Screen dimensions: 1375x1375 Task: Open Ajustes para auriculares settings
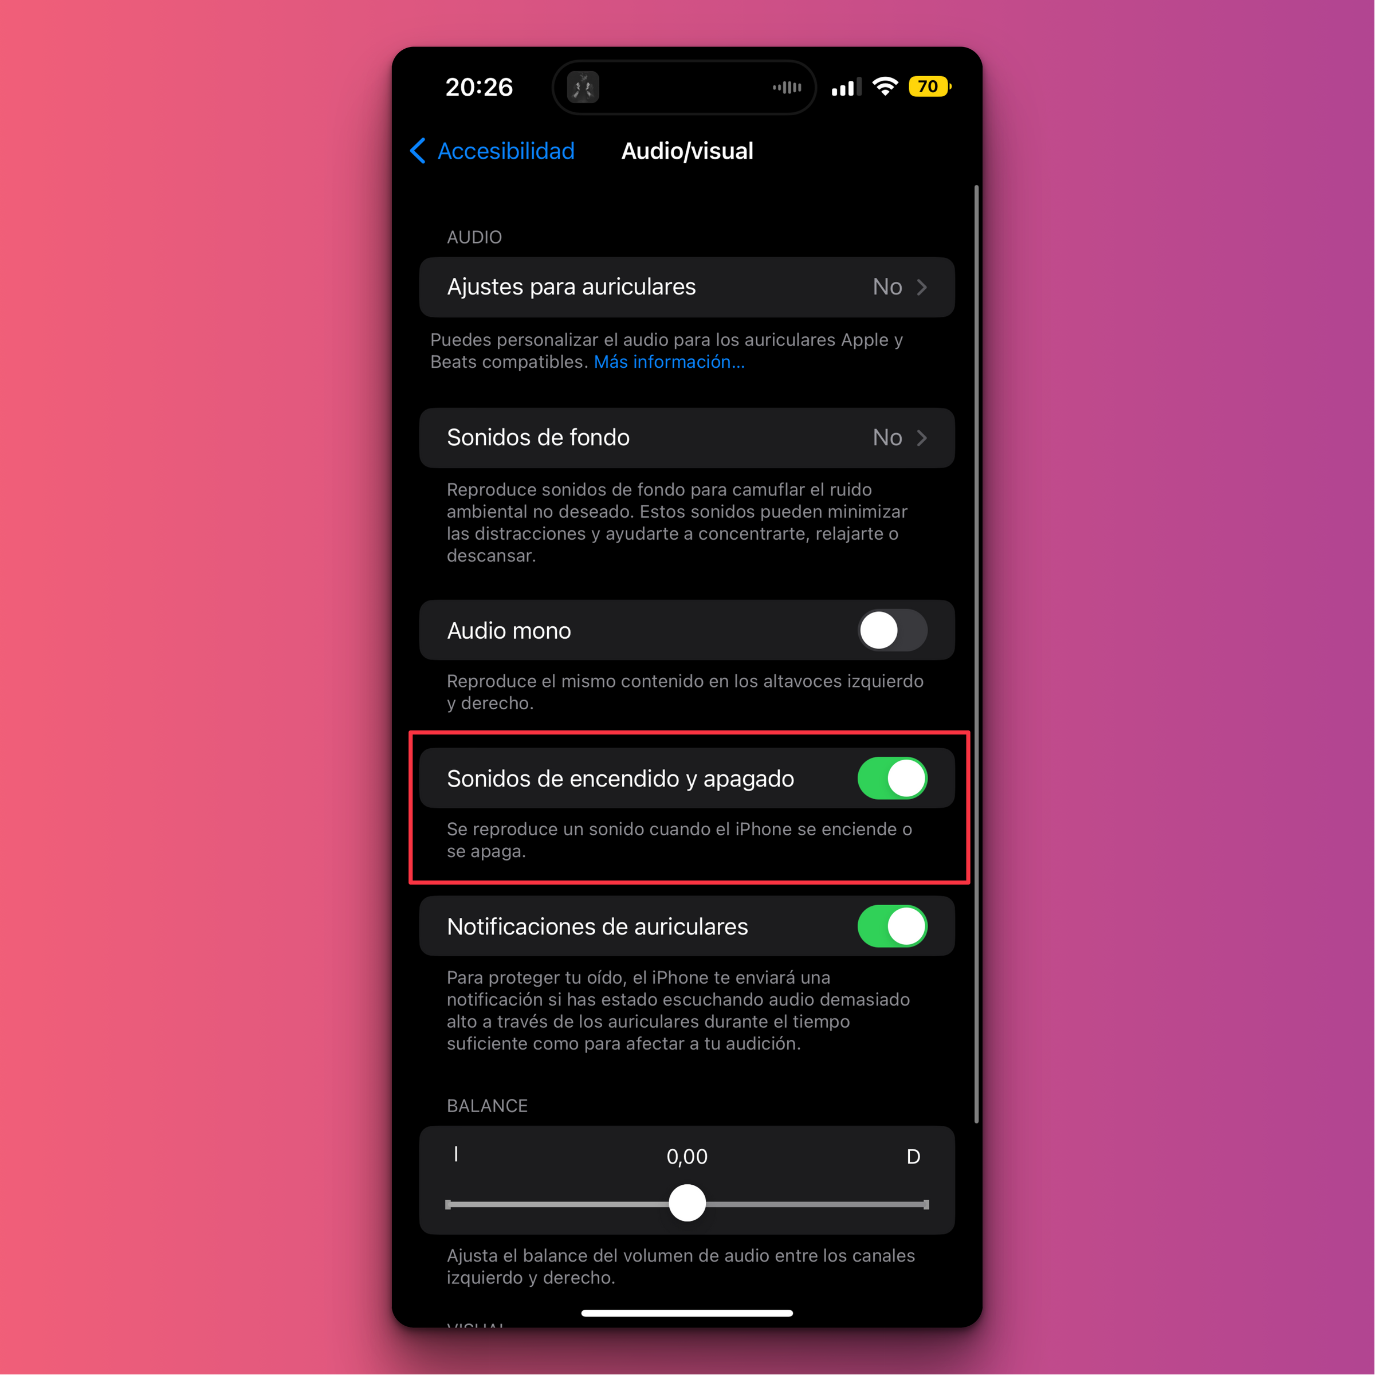pos(687,286)
